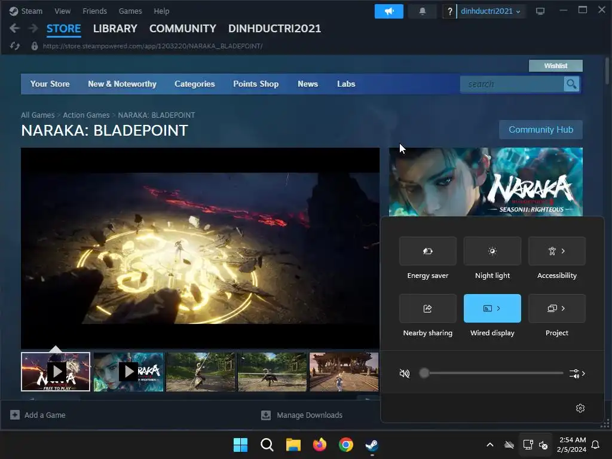
Task: Launch Firefox from the taskbar
Action: tap(320, 445)
